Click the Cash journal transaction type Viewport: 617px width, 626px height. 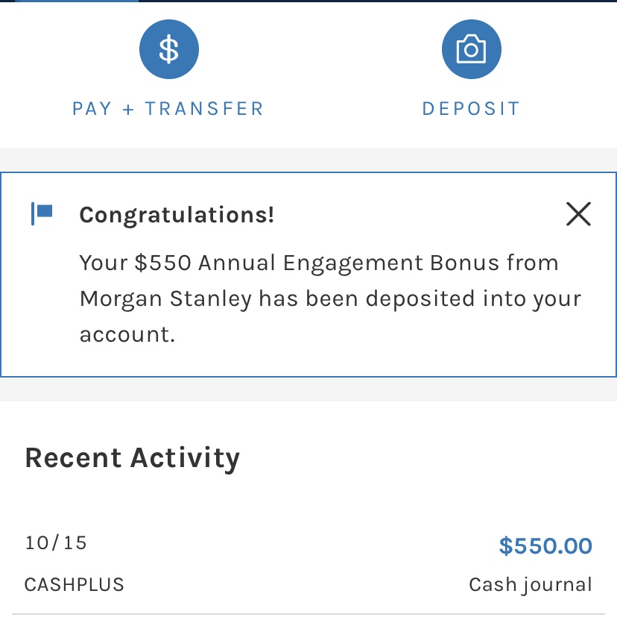[x=531, y=584]
